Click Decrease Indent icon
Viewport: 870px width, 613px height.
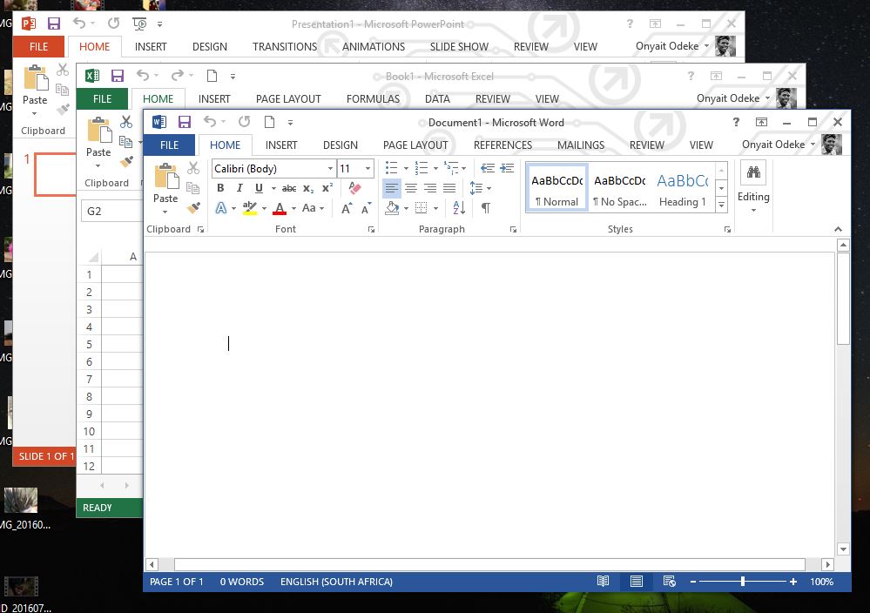(487, 167)
